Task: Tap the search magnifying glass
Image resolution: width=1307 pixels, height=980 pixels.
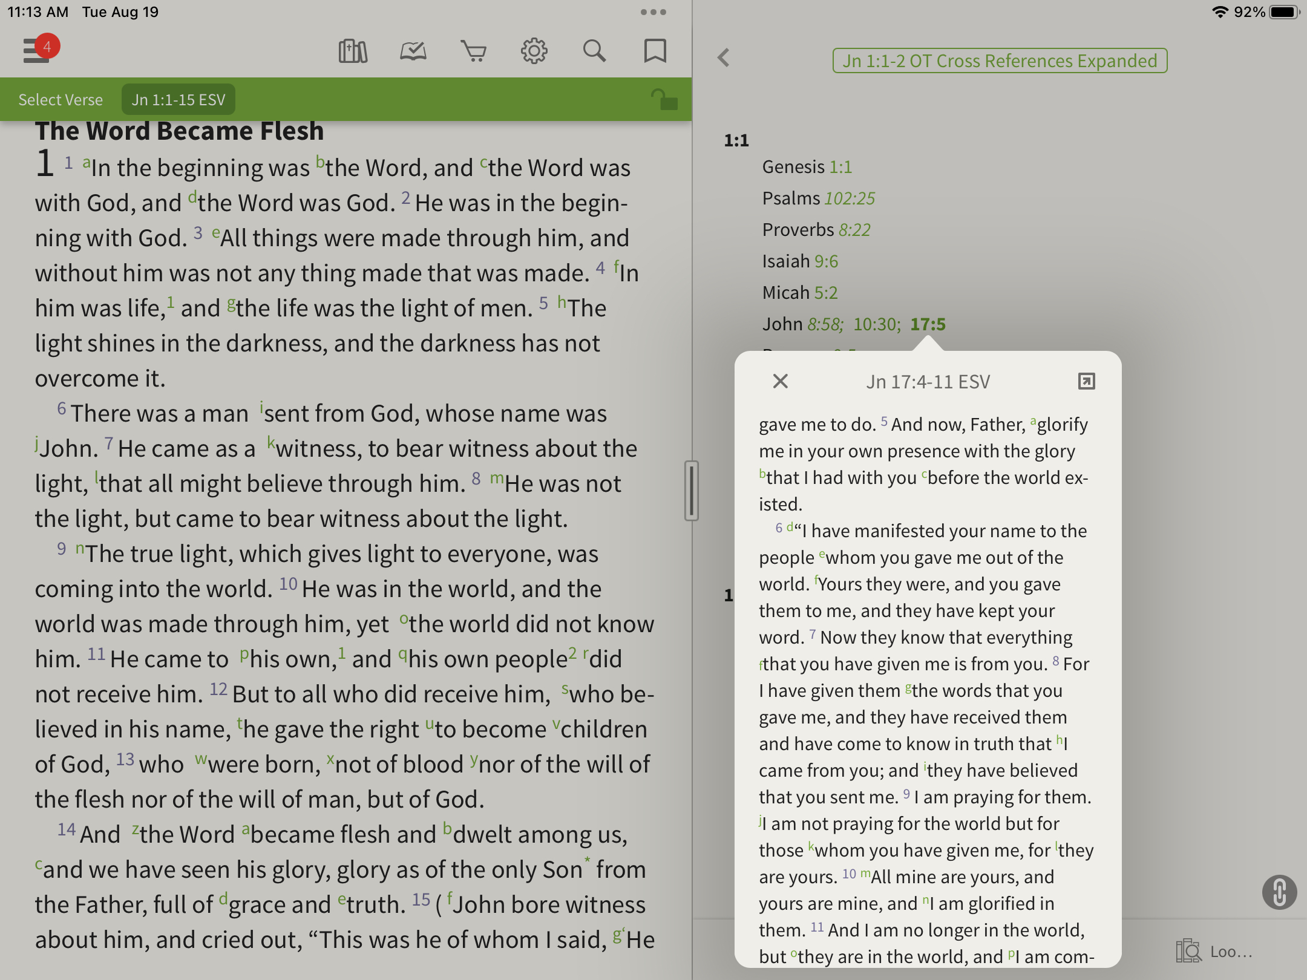Action: (594, 51)
